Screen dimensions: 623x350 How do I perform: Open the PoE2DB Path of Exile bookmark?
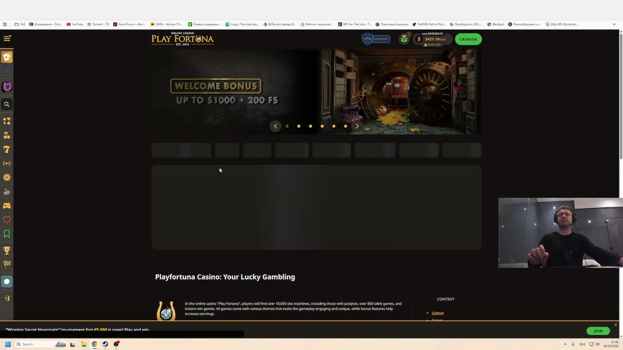coord(428,24)
